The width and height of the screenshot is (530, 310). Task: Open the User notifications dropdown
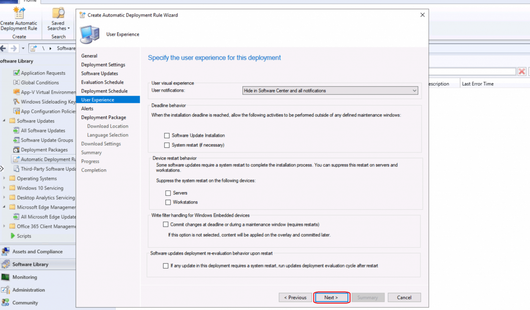(415, 90)
